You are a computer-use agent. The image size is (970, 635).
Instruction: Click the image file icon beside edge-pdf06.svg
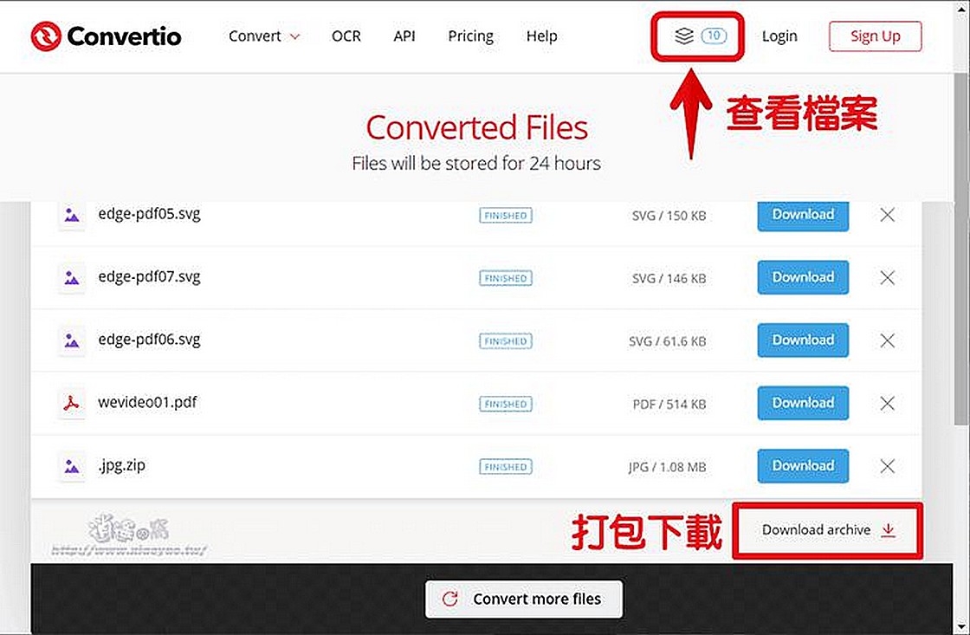pos(72,340)
